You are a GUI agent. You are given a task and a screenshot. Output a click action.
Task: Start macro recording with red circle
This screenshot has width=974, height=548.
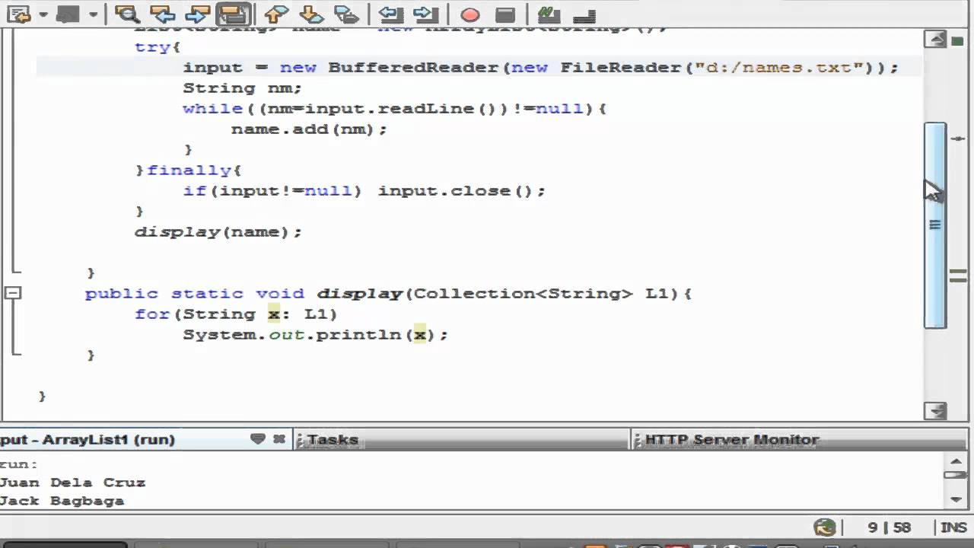click(x=469, y=14)
